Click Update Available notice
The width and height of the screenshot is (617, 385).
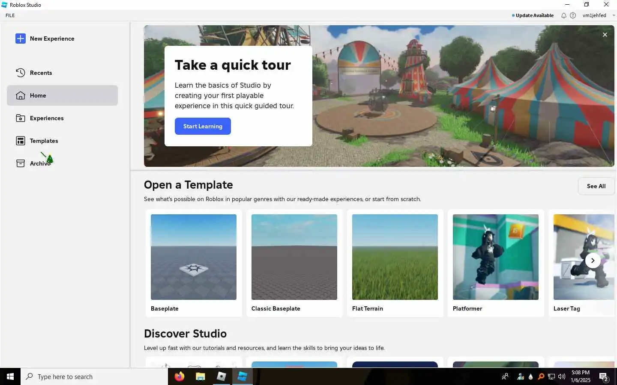(x=533, y=15)
